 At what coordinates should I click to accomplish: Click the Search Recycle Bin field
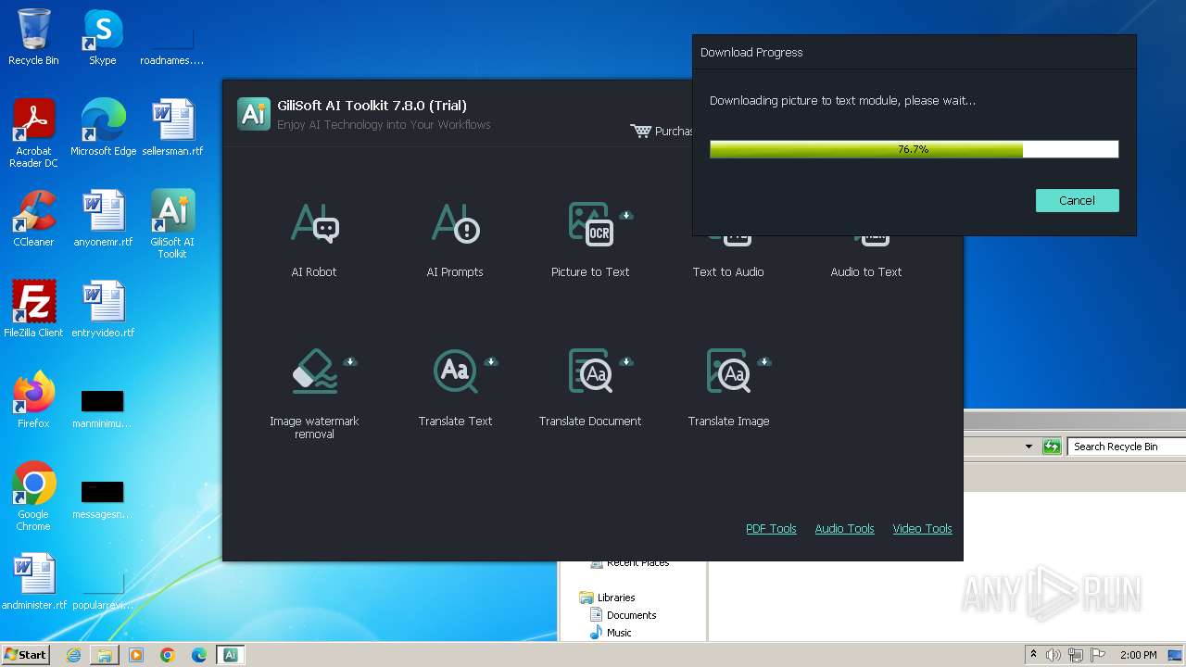tap(1126, 447)
